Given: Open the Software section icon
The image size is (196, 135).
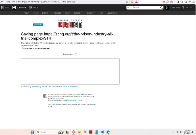Looking at the screenshot, I should 14,8.
